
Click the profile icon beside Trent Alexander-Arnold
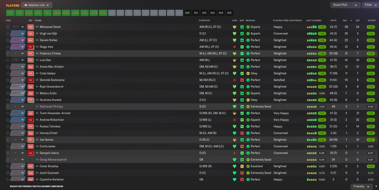coord(37,113)
